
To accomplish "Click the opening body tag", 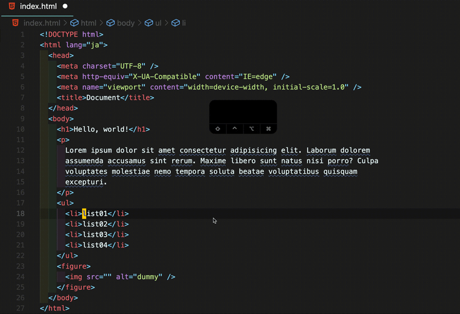I will [x=61, y=119].
